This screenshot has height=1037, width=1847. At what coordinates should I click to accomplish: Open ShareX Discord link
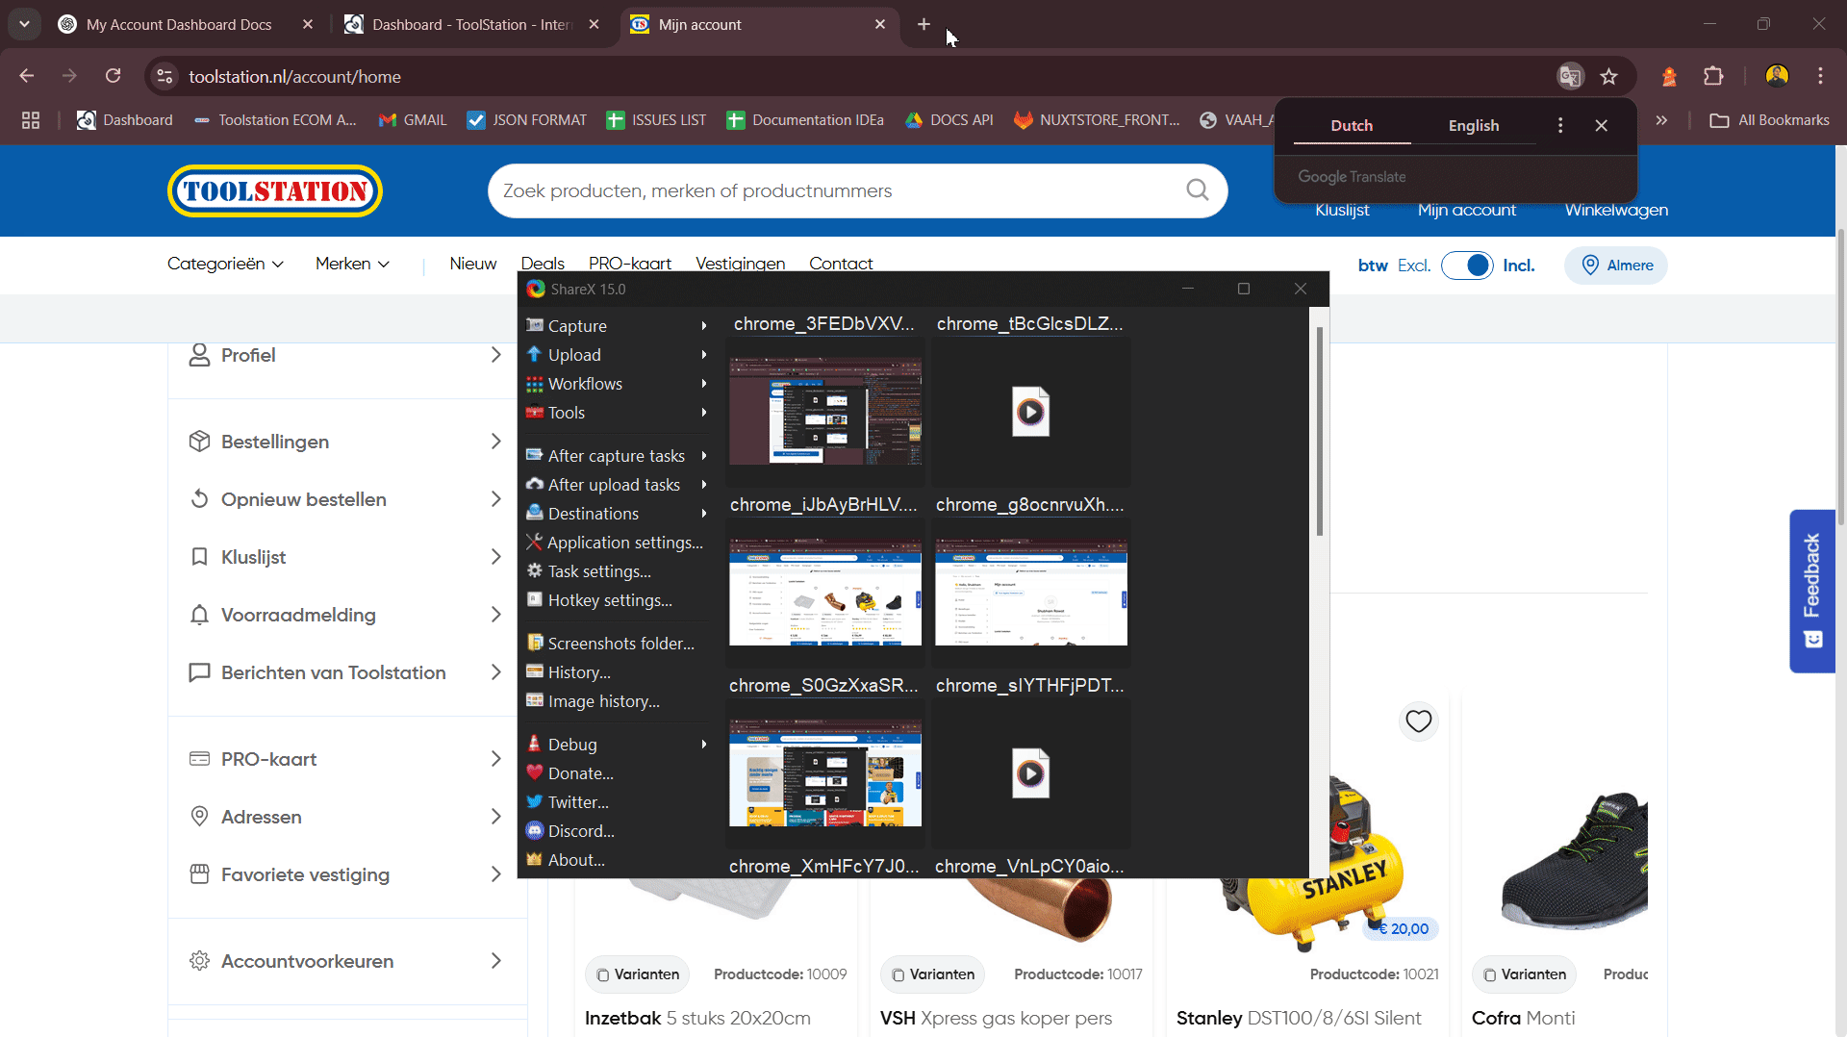579,830
